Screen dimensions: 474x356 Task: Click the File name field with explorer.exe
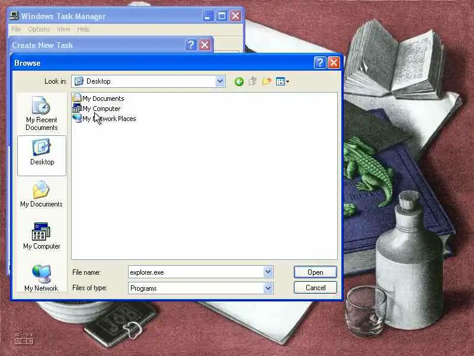tap(196, 272)
